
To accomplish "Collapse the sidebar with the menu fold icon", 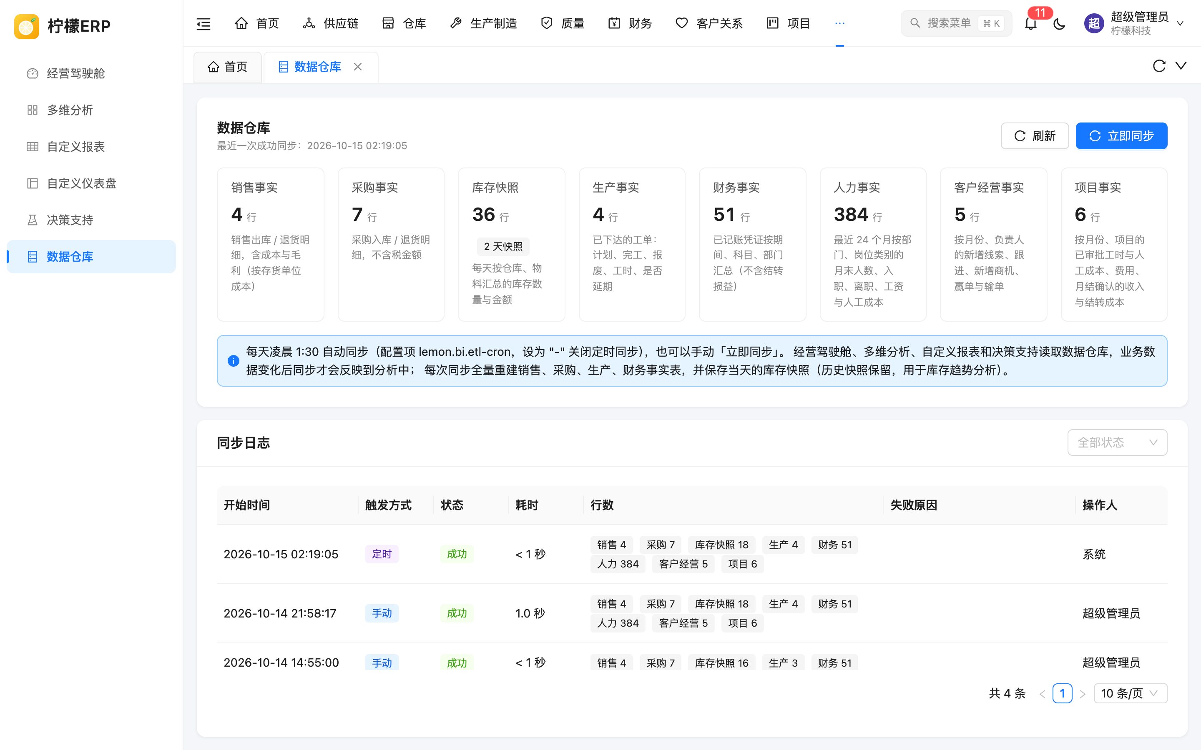I will click(x=204, y=23).
